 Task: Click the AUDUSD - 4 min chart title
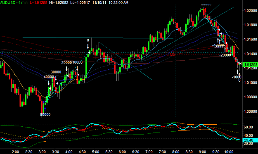14,2
